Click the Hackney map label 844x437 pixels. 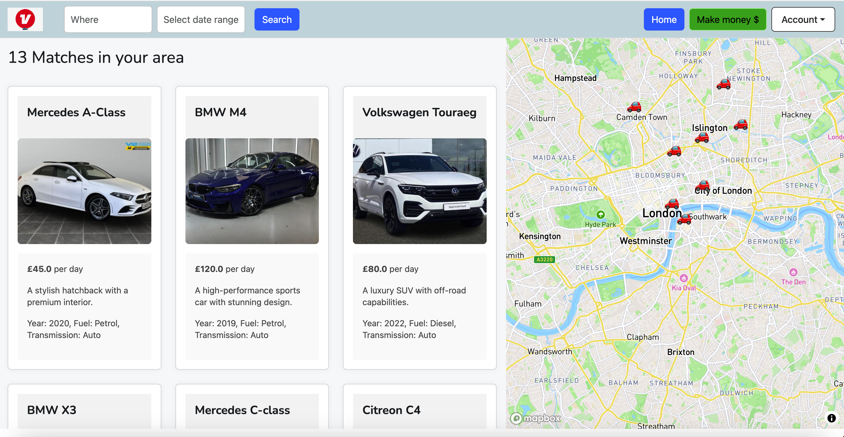pos(796,115)
